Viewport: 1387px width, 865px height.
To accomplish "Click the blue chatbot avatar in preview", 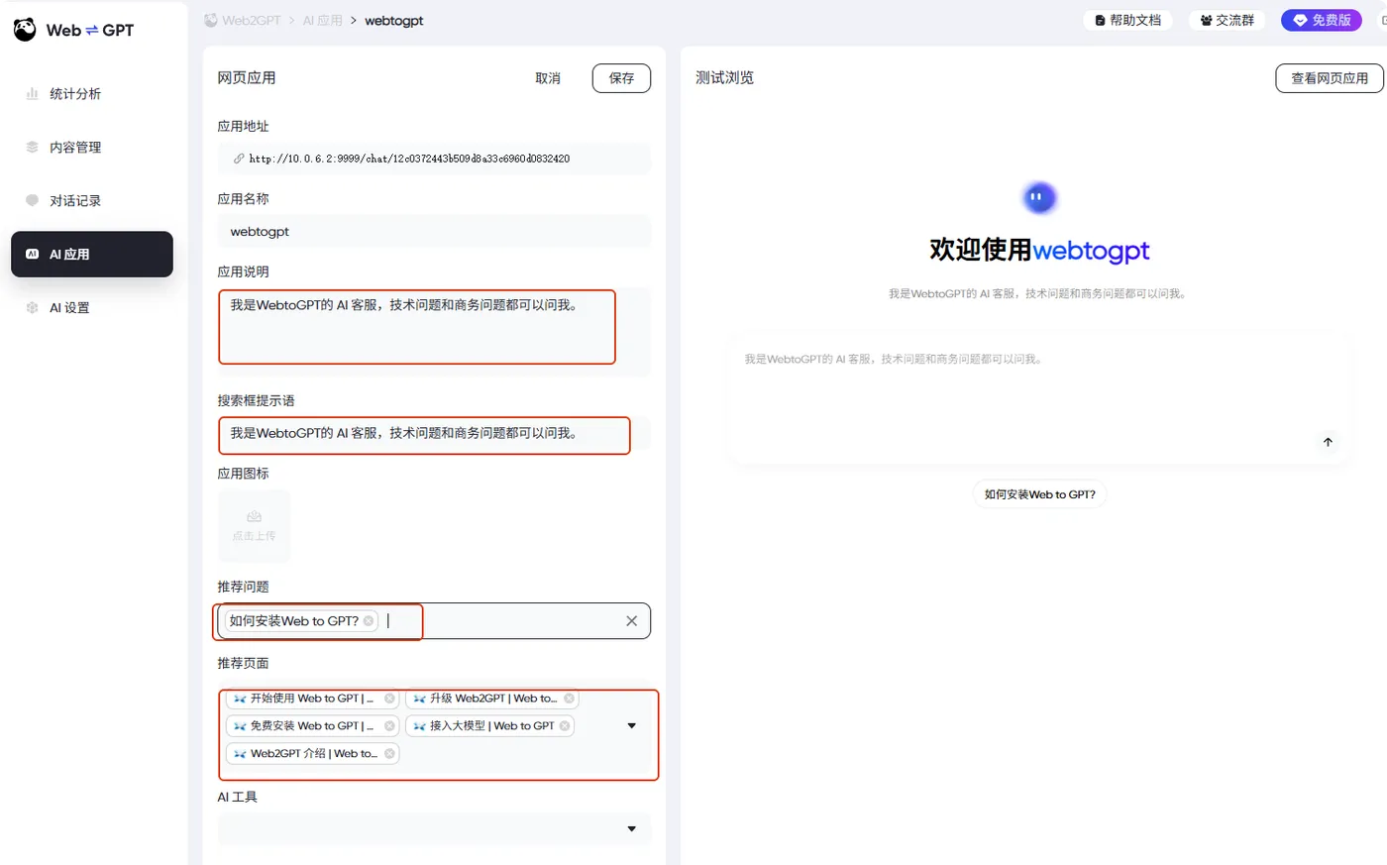I will pyautogui.click(x=1038, y=198).
